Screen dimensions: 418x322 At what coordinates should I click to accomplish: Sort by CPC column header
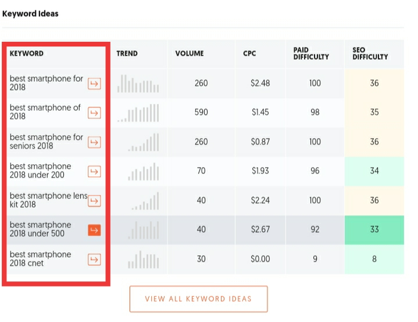coord(249,53)
